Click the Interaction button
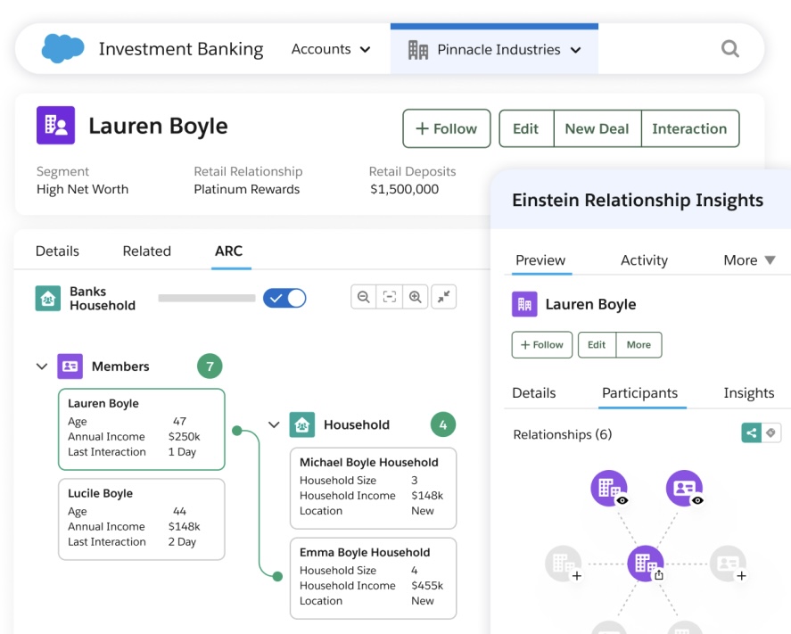The width and height of the screenshot is (791, 634). coord(689,128)
